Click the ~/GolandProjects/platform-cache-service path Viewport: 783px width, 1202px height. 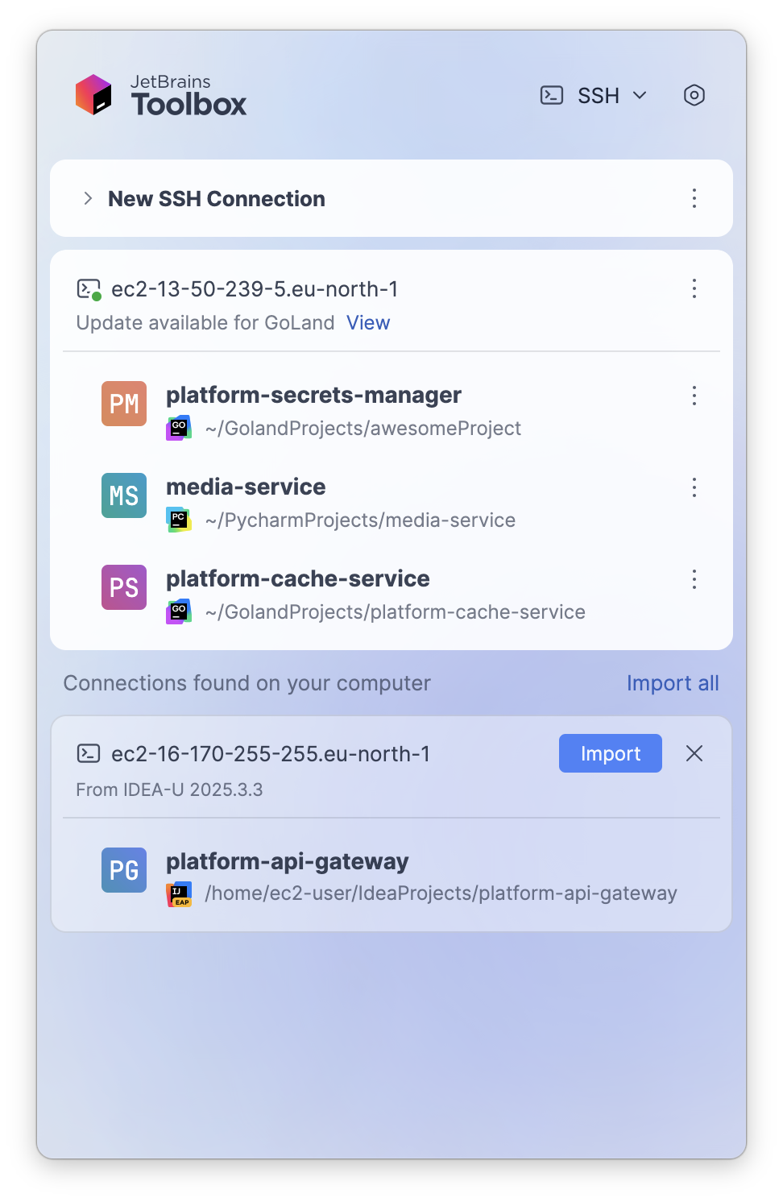point(395,612)
